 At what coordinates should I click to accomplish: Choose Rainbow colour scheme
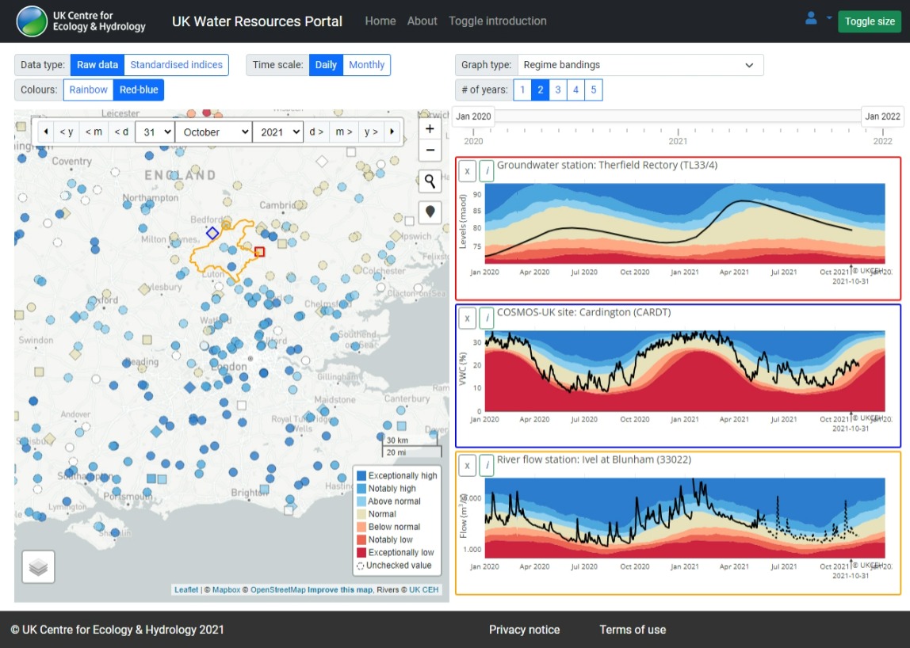click(88, 90)
